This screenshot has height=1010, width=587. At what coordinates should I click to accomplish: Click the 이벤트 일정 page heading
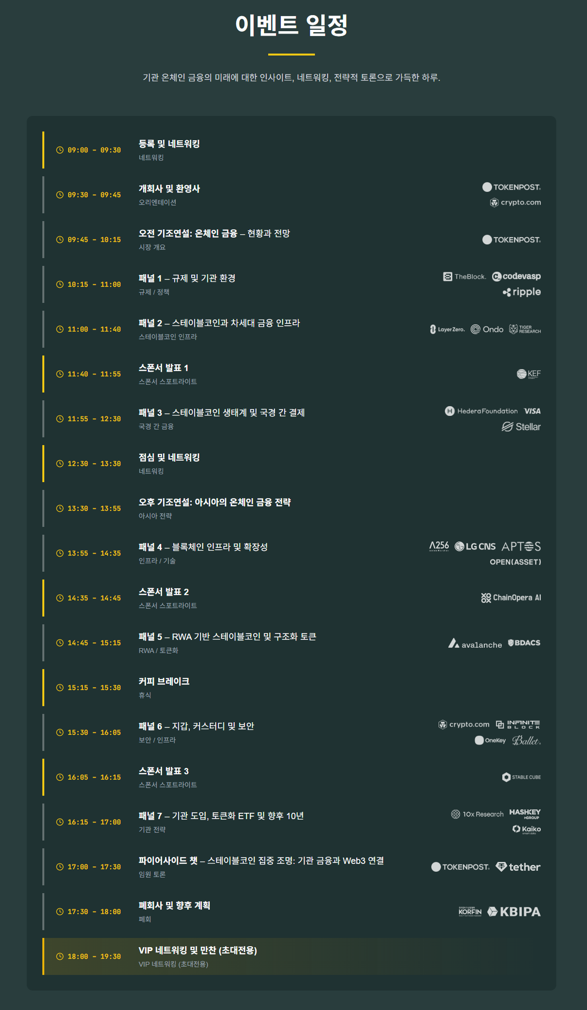pyautogui.click(x=292, y=25)
